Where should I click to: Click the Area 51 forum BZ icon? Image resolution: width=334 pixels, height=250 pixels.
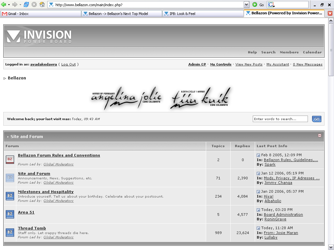10,214
